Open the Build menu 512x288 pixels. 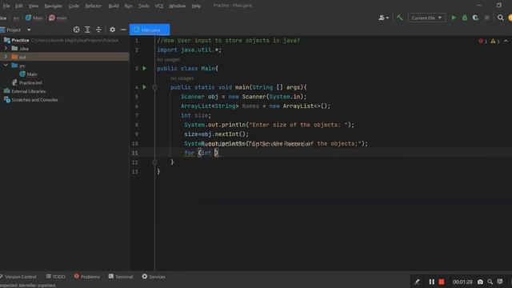[x=114, y=6]
